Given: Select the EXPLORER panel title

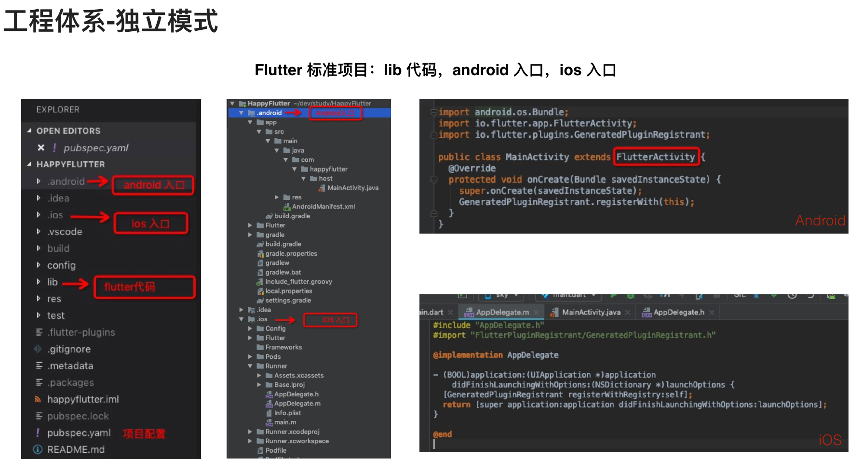Looking at the screenshot, I should [58, 110].
